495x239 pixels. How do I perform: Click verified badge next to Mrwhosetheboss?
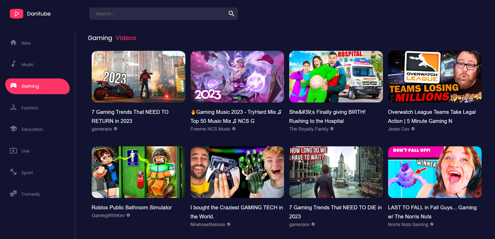click(x=229, y=224)
